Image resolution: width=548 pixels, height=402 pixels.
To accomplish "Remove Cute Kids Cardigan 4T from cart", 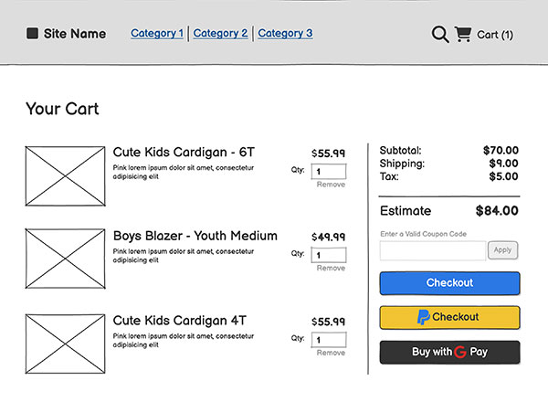I will coord(331,353).
